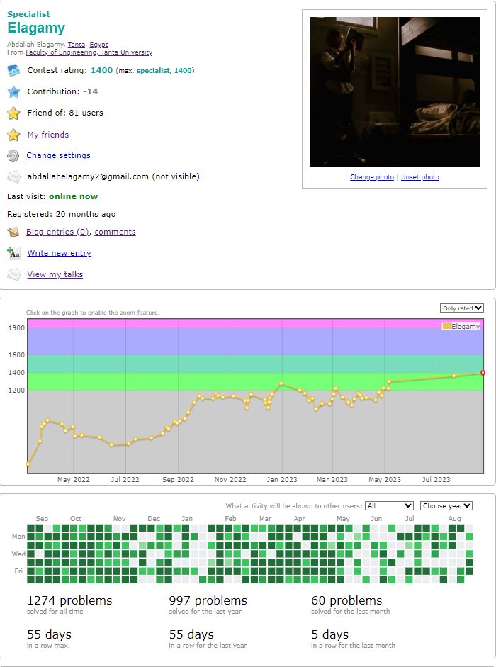Open the Choose year dropdown
This screenshot has width=496, height=667.
(x=446, y=505)
